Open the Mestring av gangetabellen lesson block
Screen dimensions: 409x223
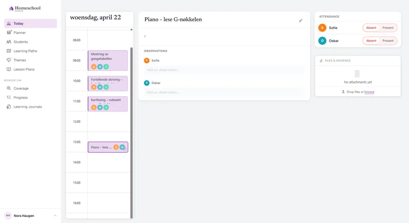click(x=108, y=60)
